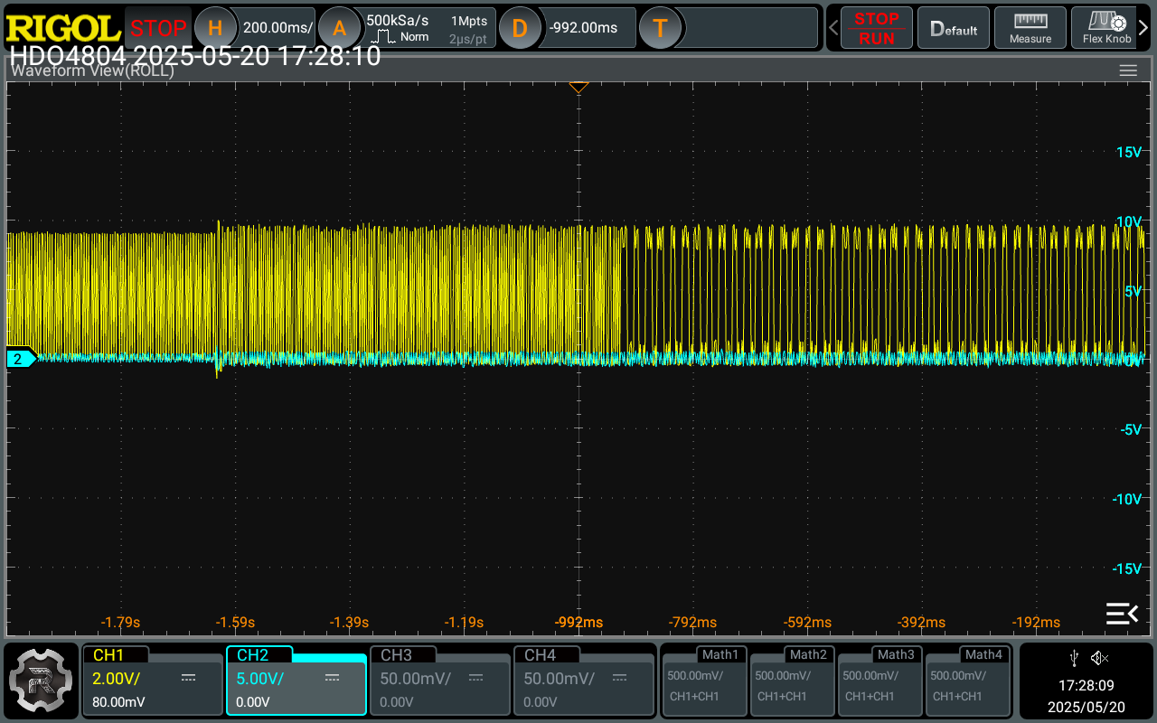Open the RIGOL gear main menu icon
Viewport: 1157px width, 723px height.
click(x=42, y=680)
